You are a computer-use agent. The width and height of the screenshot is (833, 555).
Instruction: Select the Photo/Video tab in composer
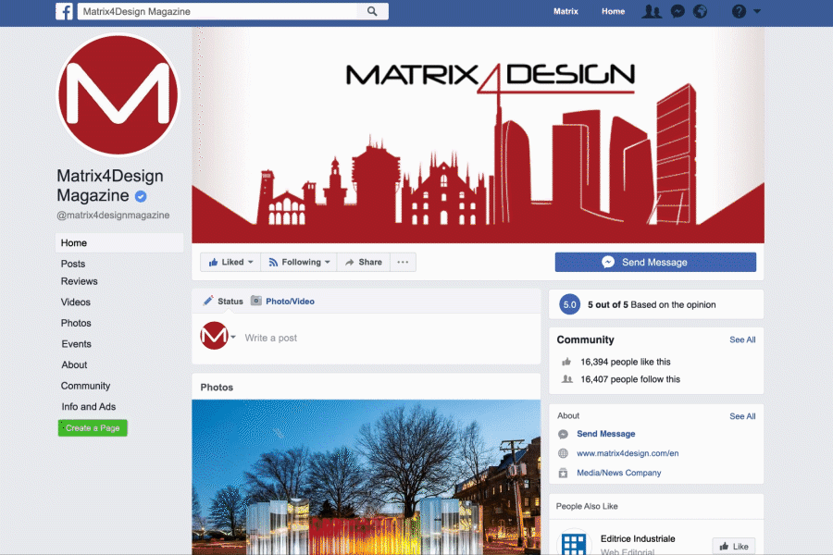pyautogui.click(x=282, y=302)
